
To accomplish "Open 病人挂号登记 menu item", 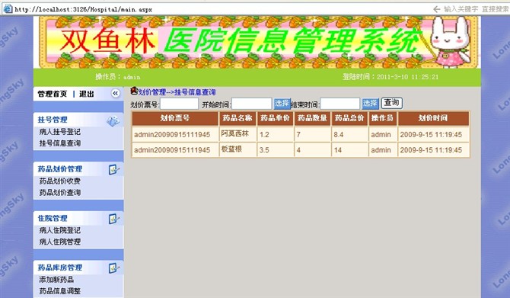I will [60, 132].
